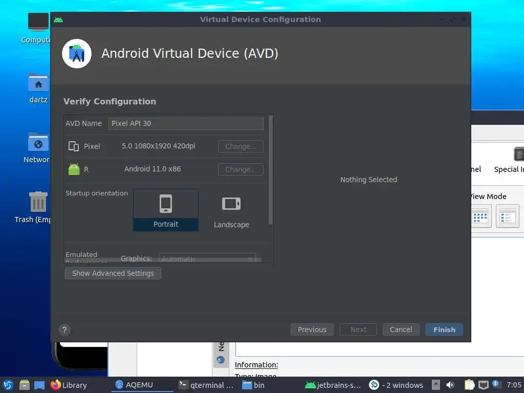Click the Nothing Selected text

click(x=368, y=180)
